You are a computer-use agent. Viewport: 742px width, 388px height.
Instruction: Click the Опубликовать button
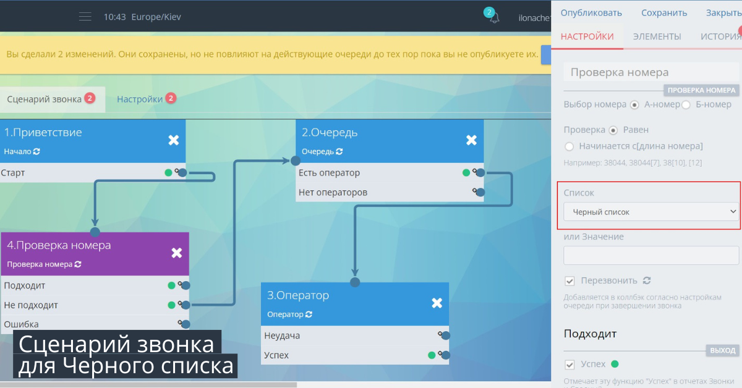591,13
